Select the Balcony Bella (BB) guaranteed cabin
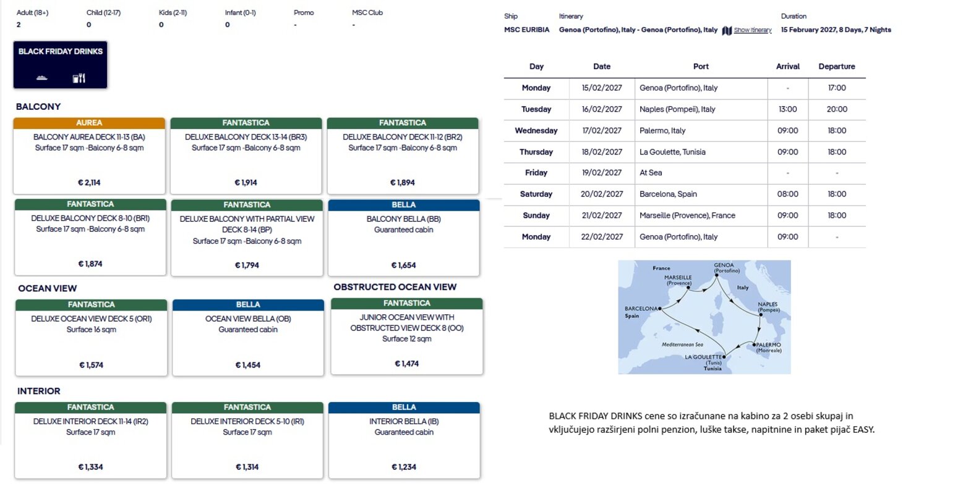This screenshot has width=963, height=494. point(404,238)
